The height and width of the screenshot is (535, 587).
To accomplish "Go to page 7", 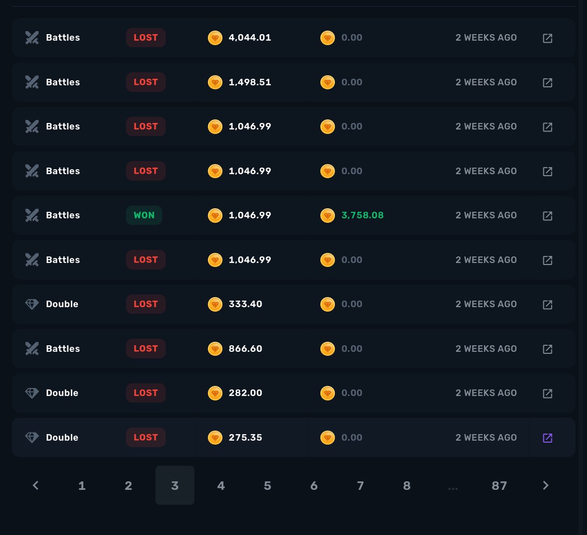I will [360, 485].
